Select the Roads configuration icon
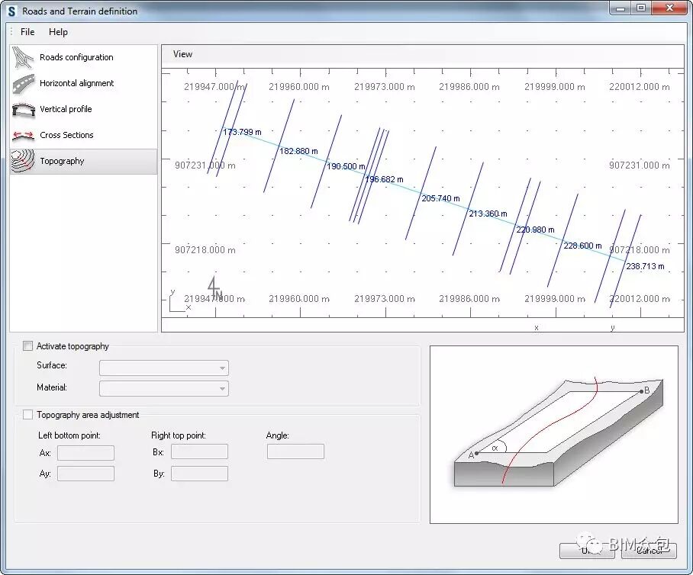Image resolution: width=693 pixels, height=575 pixels. pyautogui.click(x=24, y=57)
